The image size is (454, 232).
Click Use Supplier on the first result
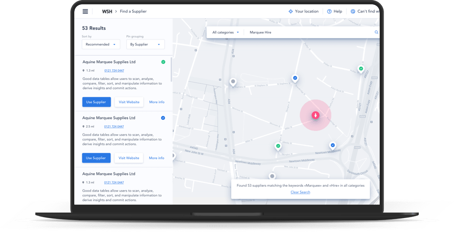click(96, 102)
